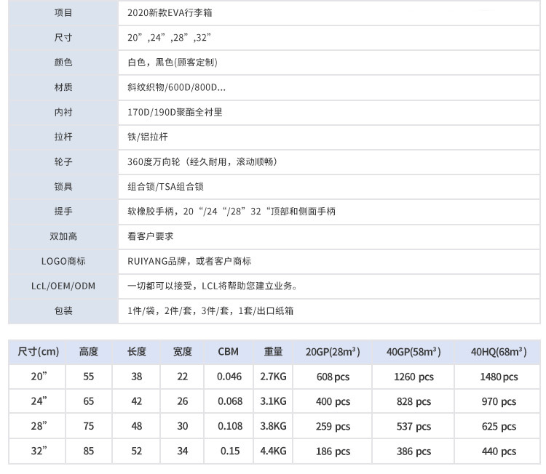
Task: Click the 440 pcs cell
Action: coord(499,451)
